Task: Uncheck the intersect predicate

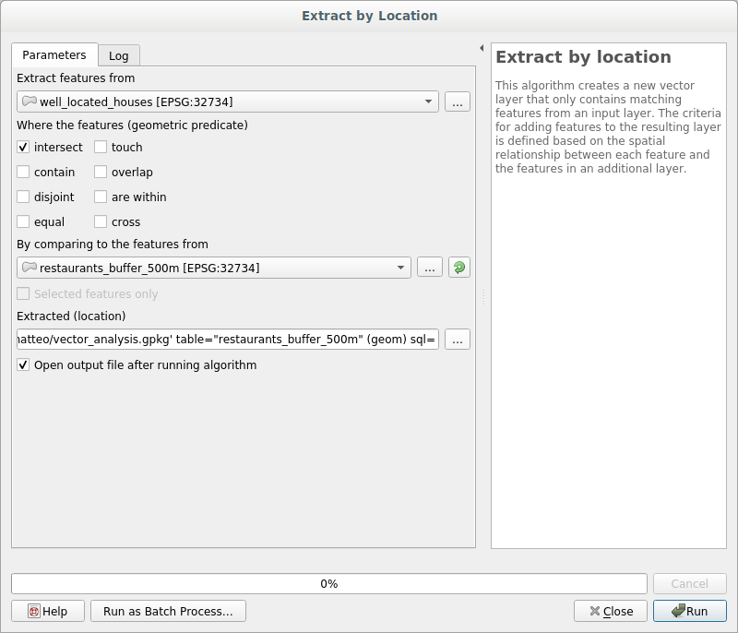Action: tap(23, 148)
